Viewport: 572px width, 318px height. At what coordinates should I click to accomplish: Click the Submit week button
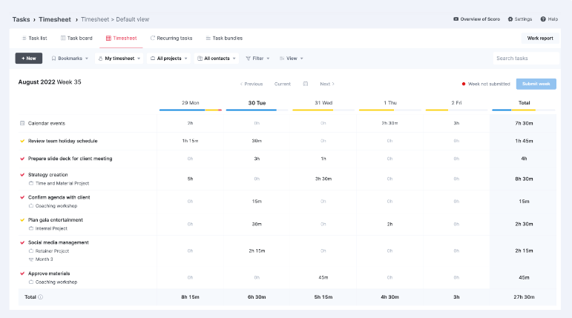click(x=536, y=84)
